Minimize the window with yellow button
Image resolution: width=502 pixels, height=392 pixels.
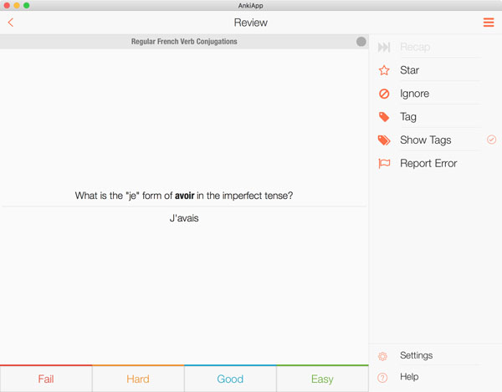click(17, 6)
